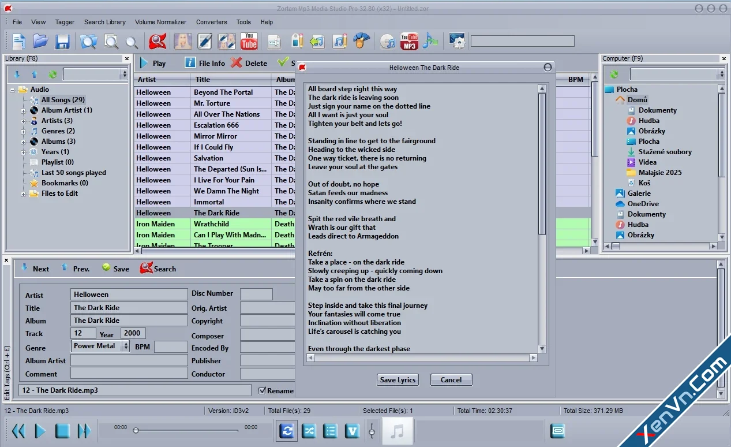Click the YouTube MP3 converter icon
731x447 pixels.
409,42
